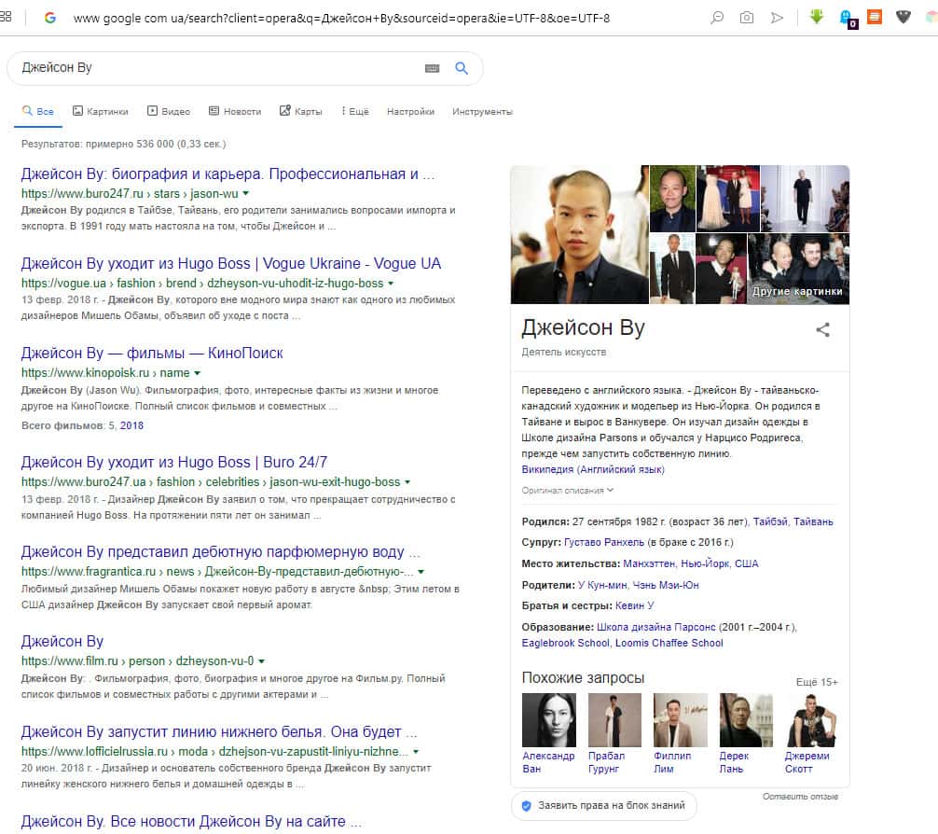Click Манхэттен, Нью-Йорк, США link
Viewport: 938px width, 834px height.
click(x=690, y=564)
